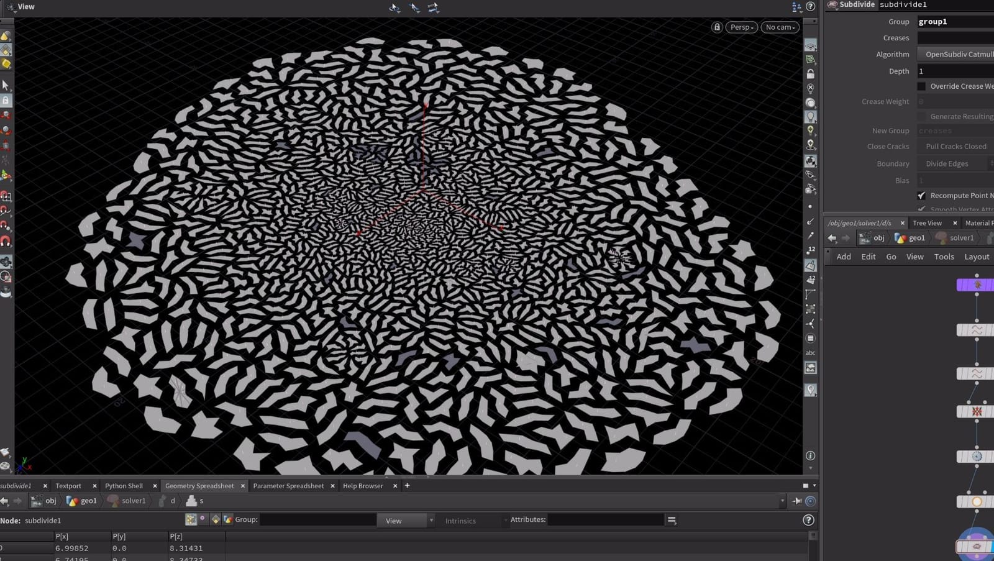Switch to the Geometry Spreadsheet tab
Screen dimensions: 994x561
click(x=199, y=486)
